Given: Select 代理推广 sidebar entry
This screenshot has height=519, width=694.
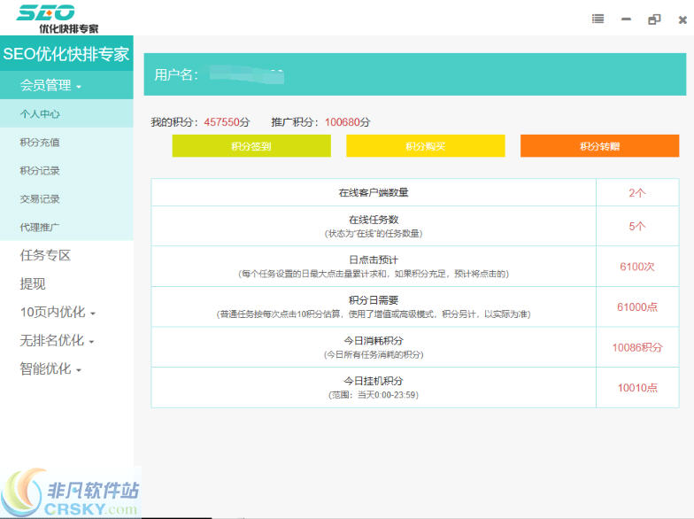Looking at the screenshot, I should click(x=66, y=227).
